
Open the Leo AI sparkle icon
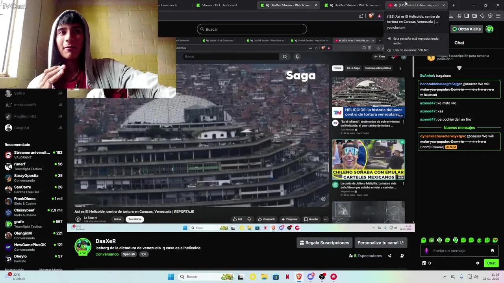(x=482, y=16)
